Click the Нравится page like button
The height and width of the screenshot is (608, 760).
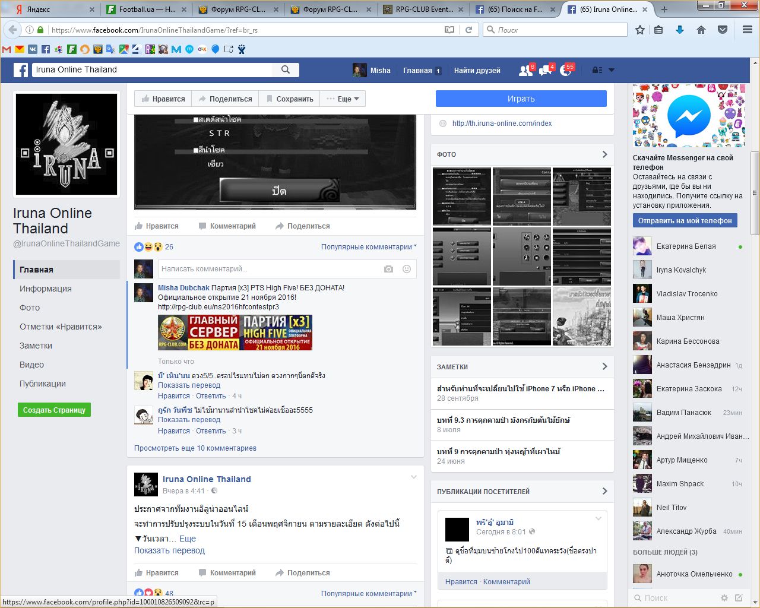point(163,99)
